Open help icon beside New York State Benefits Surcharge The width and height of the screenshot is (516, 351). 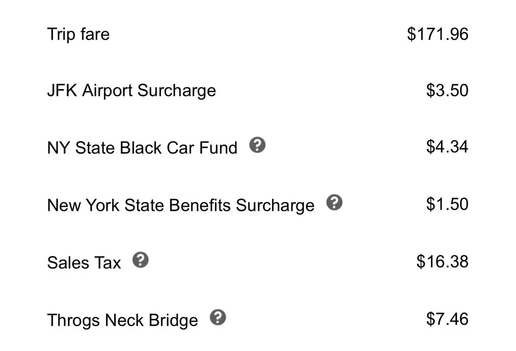pyautogui.click(x=334, y=202)
